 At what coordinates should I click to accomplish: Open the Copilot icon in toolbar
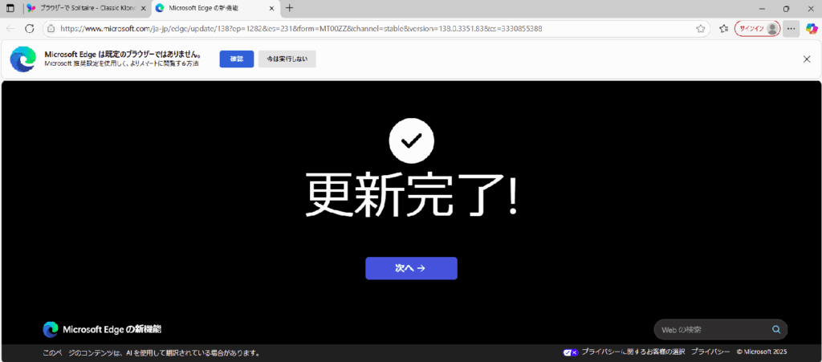pyautogui.click(x=811, y=28)
